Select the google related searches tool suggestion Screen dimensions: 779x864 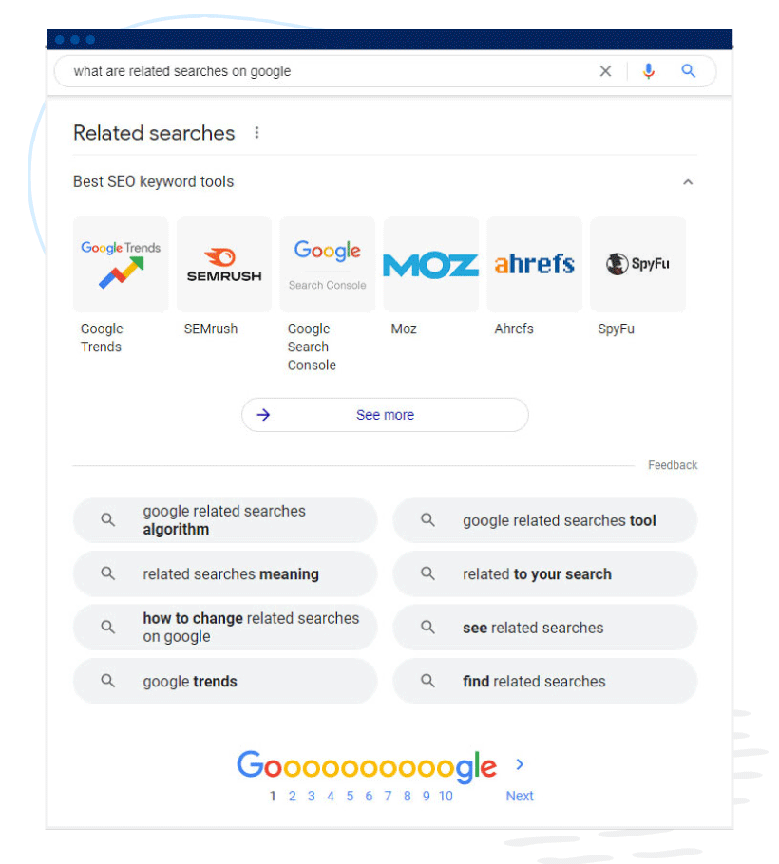point(545,520)
